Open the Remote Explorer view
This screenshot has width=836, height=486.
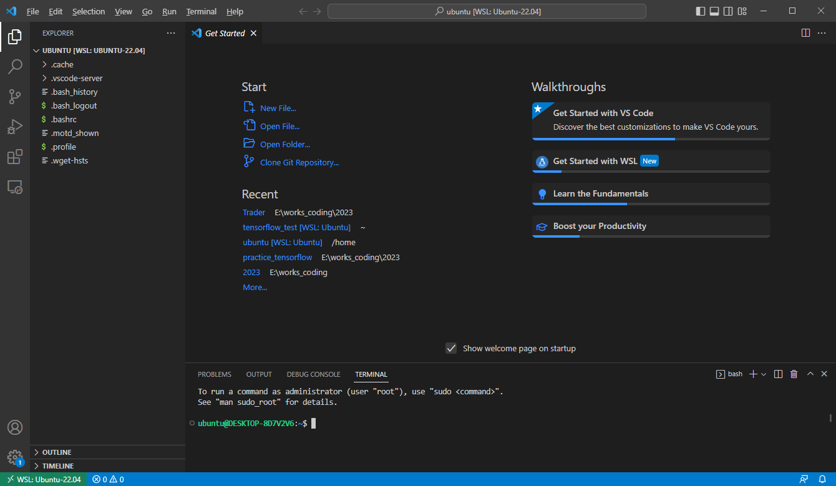tap(15, 187)
